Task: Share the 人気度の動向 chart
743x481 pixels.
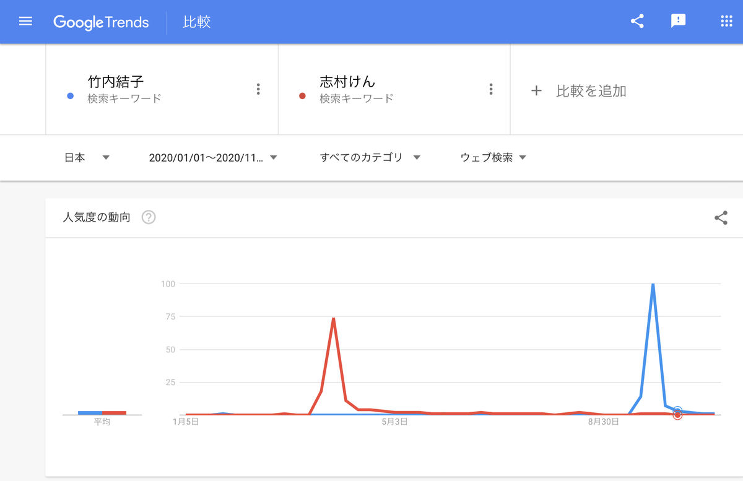Action: [x=721, y=217]
